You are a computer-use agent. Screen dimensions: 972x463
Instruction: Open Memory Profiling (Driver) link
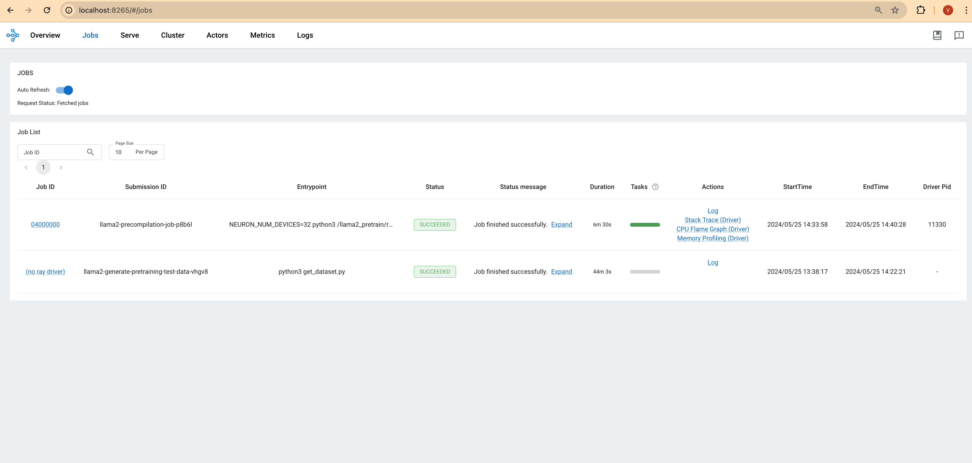(x=713, y=238)
